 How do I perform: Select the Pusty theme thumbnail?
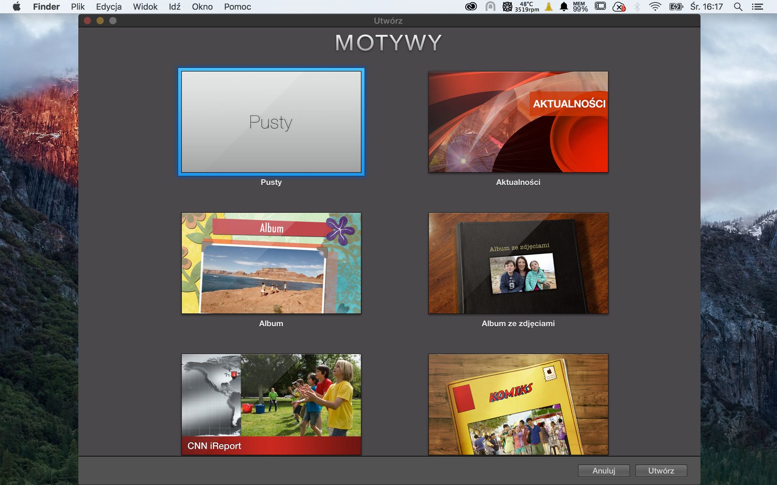[x=271, y=122]
